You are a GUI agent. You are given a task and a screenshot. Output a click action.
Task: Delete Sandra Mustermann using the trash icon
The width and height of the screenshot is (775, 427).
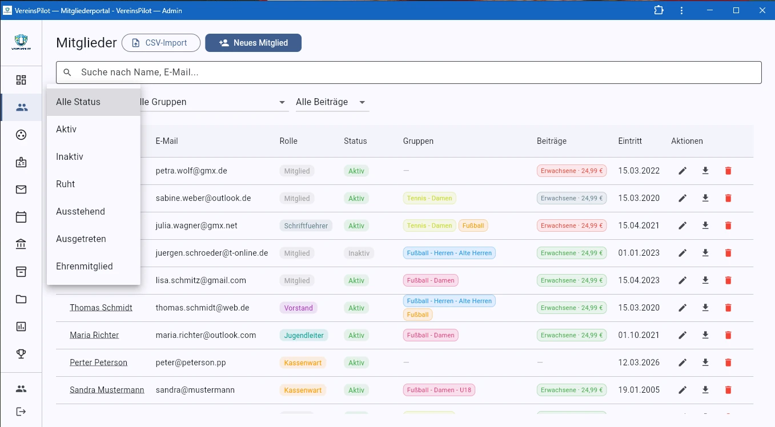(x=728, y=390)
